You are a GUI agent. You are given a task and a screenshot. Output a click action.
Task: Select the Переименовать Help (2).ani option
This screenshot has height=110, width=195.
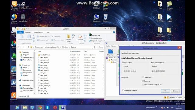[x=152, y=85]
